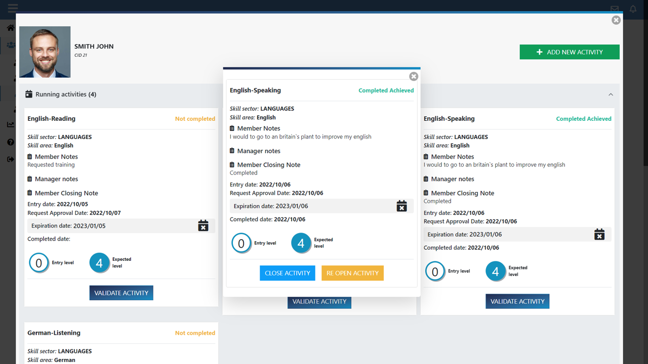Close the English-Speaking popup with X icon
The image size is (648, 364).
coord(414,76)
